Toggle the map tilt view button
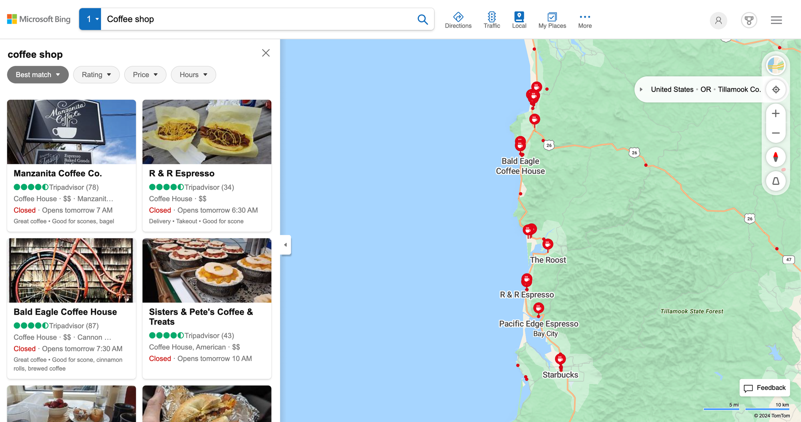The image size is (801, 422). [776, 181]
